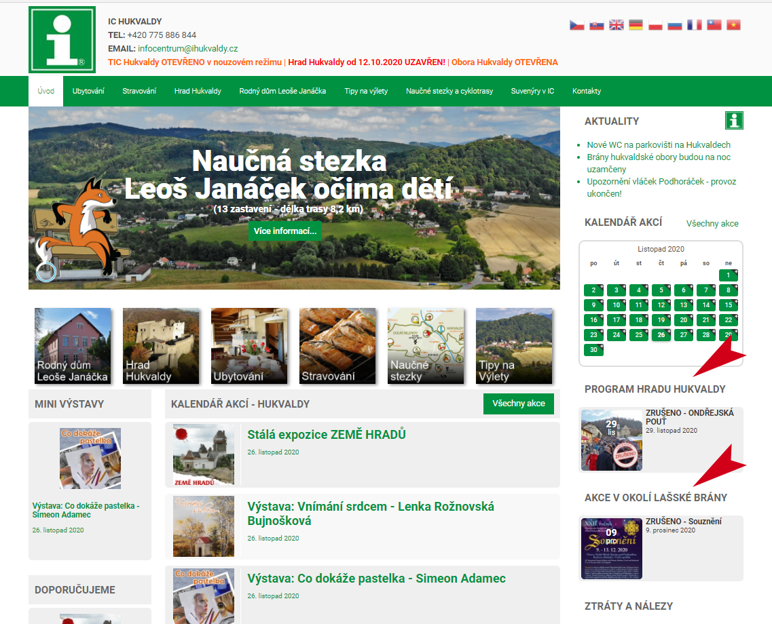Click the Slovak flag icon
Image resolution: width=772 pixels, height=624 pixels.
point(596,24)
